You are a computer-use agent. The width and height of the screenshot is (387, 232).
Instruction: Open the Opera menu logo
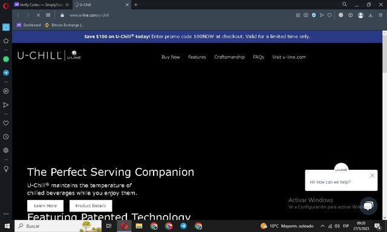pyautogui.click(x=6, y=5)
